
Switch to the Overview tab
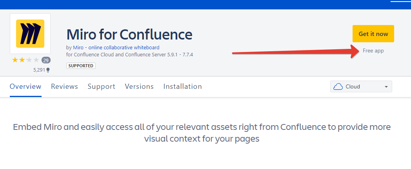click(25, 86)
